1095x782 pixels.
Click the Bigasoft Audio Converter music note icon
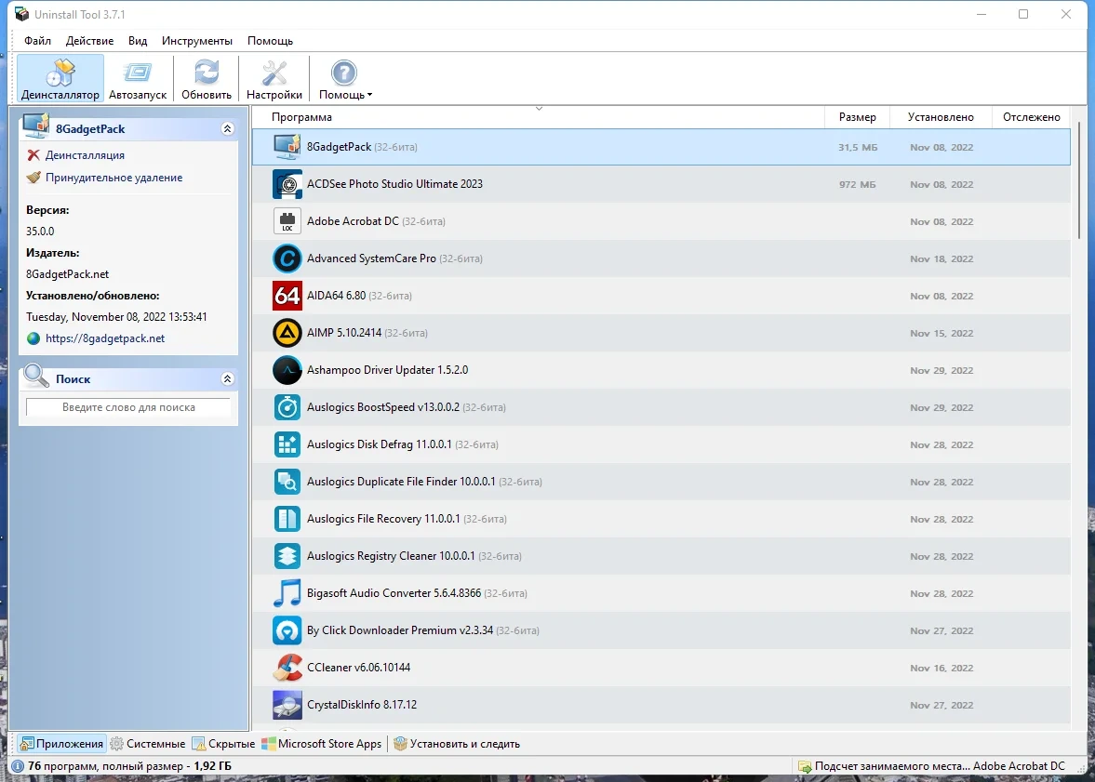pos(287,593)
